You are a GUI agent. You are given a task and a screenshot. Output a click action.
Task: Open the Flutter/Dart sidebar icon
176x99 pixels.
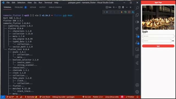137,63
